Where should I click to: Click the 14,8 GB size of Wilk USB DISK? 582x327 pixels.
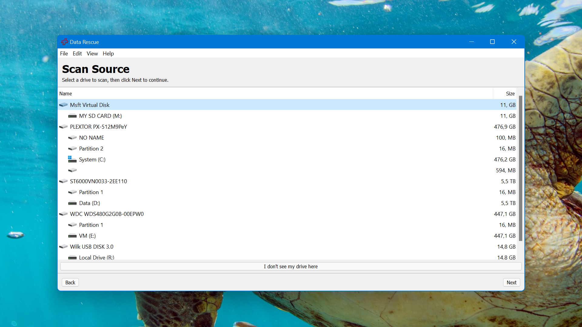[x=506, y=246]
